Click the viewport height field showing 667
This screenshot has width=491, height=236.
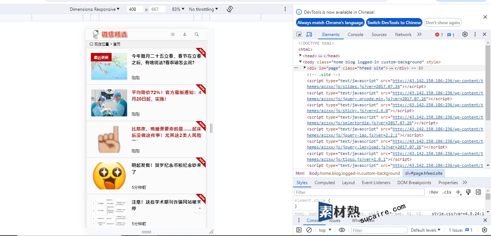[157, 9]
